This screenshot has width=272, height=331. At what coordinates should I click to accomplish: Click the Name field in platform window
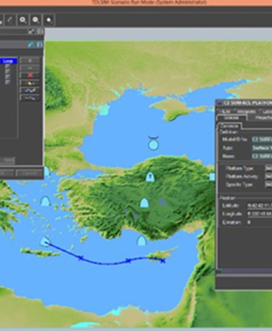(x=262, y=156)
